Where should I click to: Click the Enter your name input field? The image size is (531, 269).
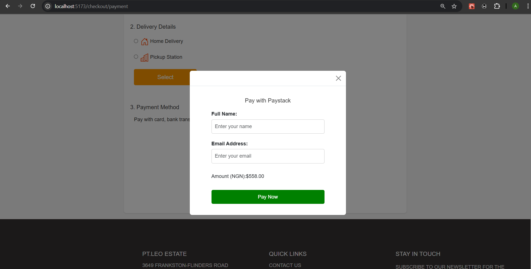pos(268,126)
